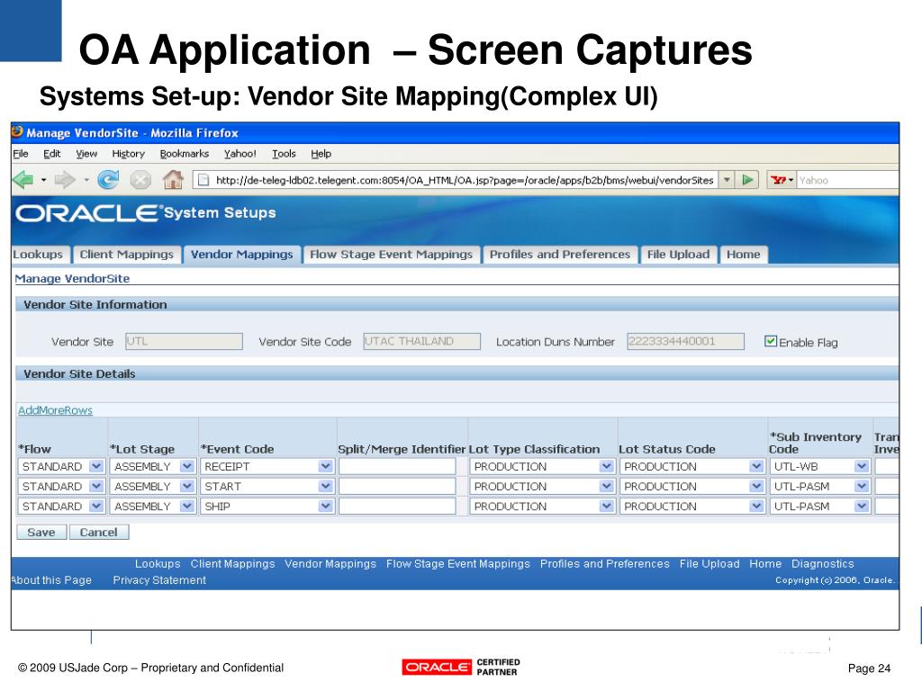The image size is (922, 691).
Task: Open Lot Stage dropdown in RECEIPT row
Action: tap(187, 467)
